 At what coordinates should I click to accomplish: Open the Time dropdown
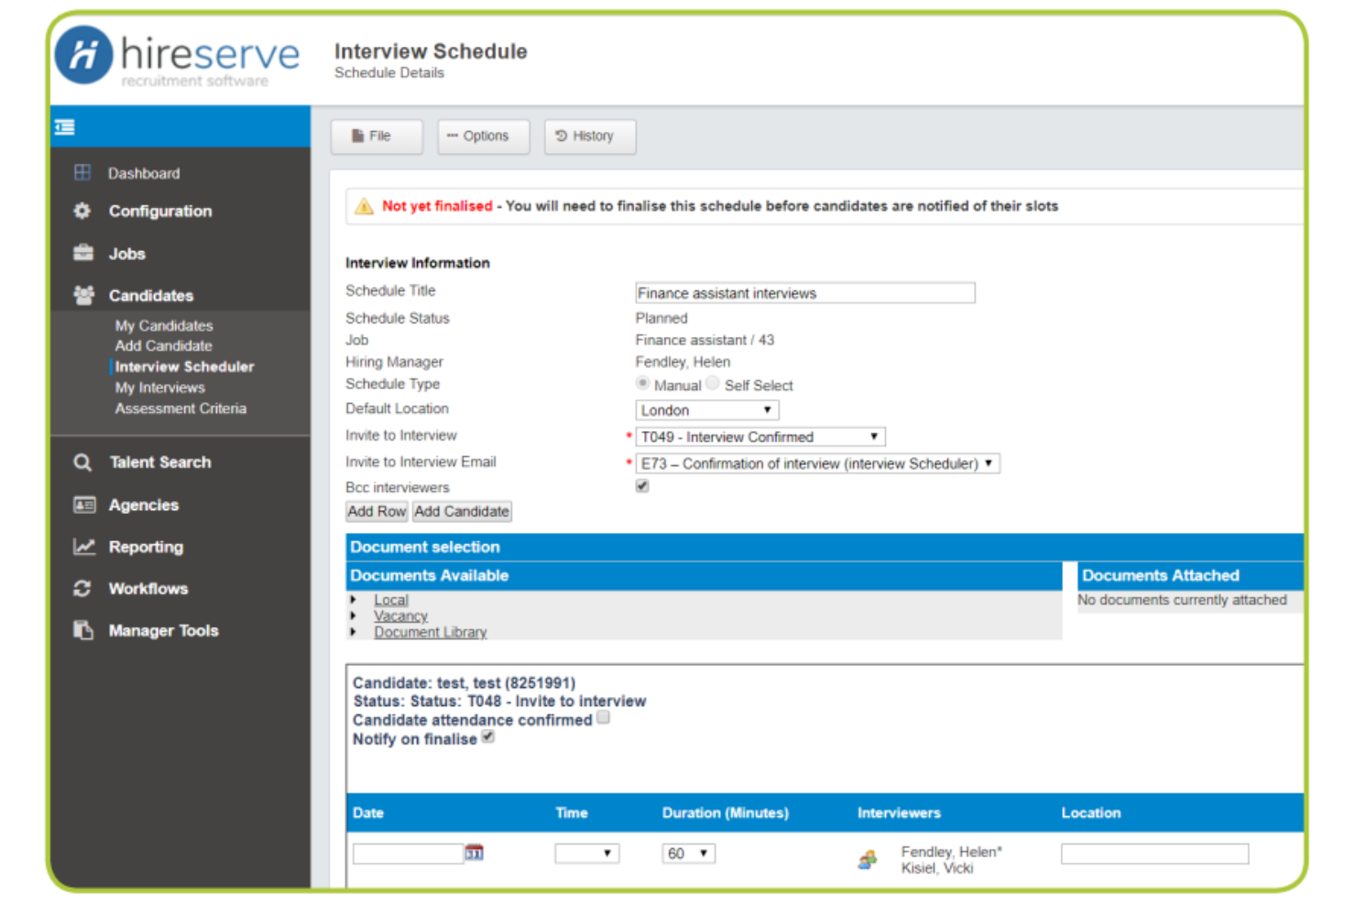587,854
